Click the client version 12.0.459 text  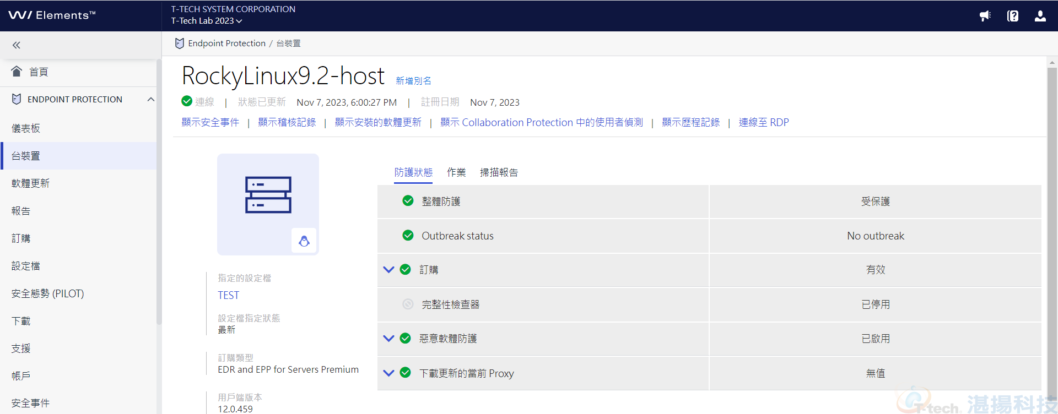click(x=235, y=409)
